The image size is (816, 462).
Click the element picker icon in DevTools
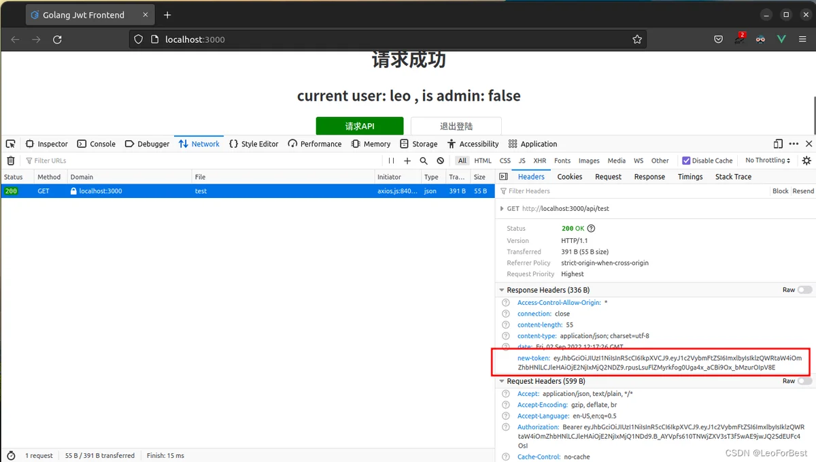click(10, 144)
